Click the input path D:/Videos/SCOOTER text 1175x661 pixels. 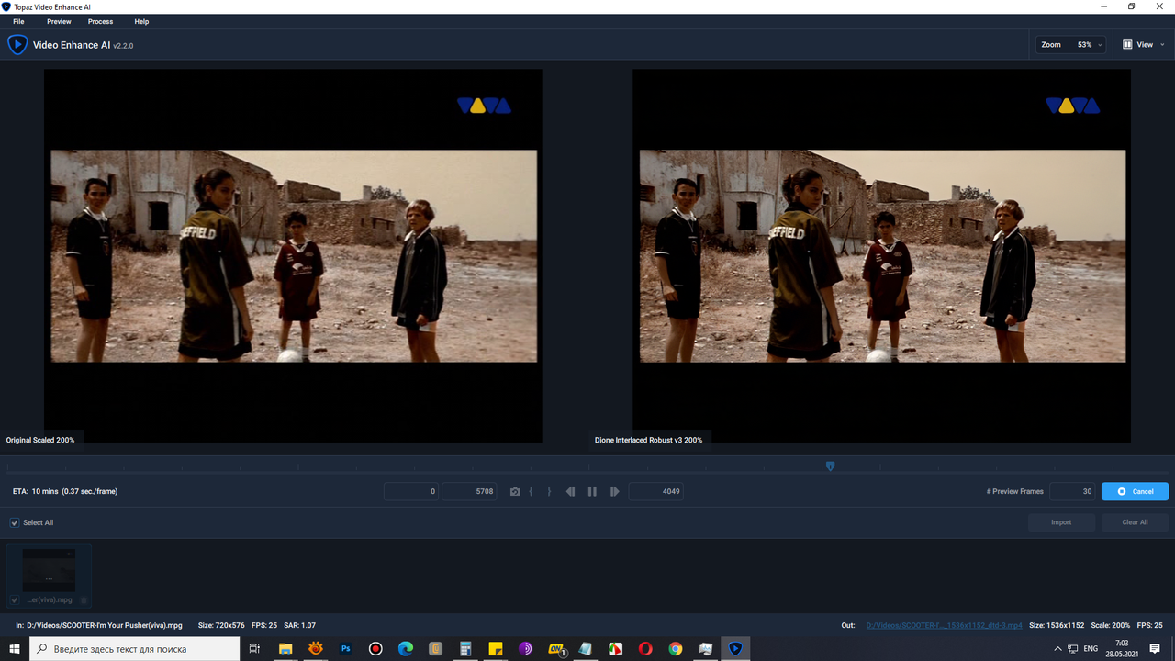tap(106, 625)
